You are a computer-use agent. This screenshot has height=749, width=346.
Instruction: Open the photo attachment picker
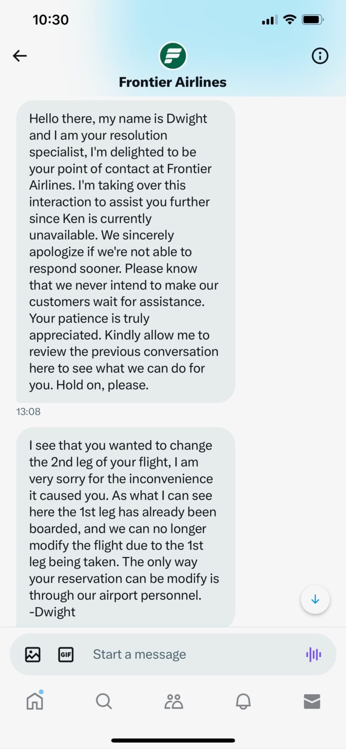coord(32,654)
